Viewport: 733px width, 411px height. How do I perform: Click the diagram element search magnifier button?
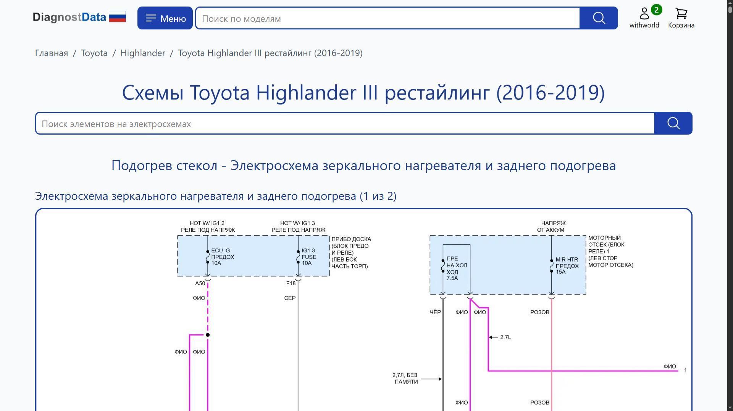pos(673,123)
